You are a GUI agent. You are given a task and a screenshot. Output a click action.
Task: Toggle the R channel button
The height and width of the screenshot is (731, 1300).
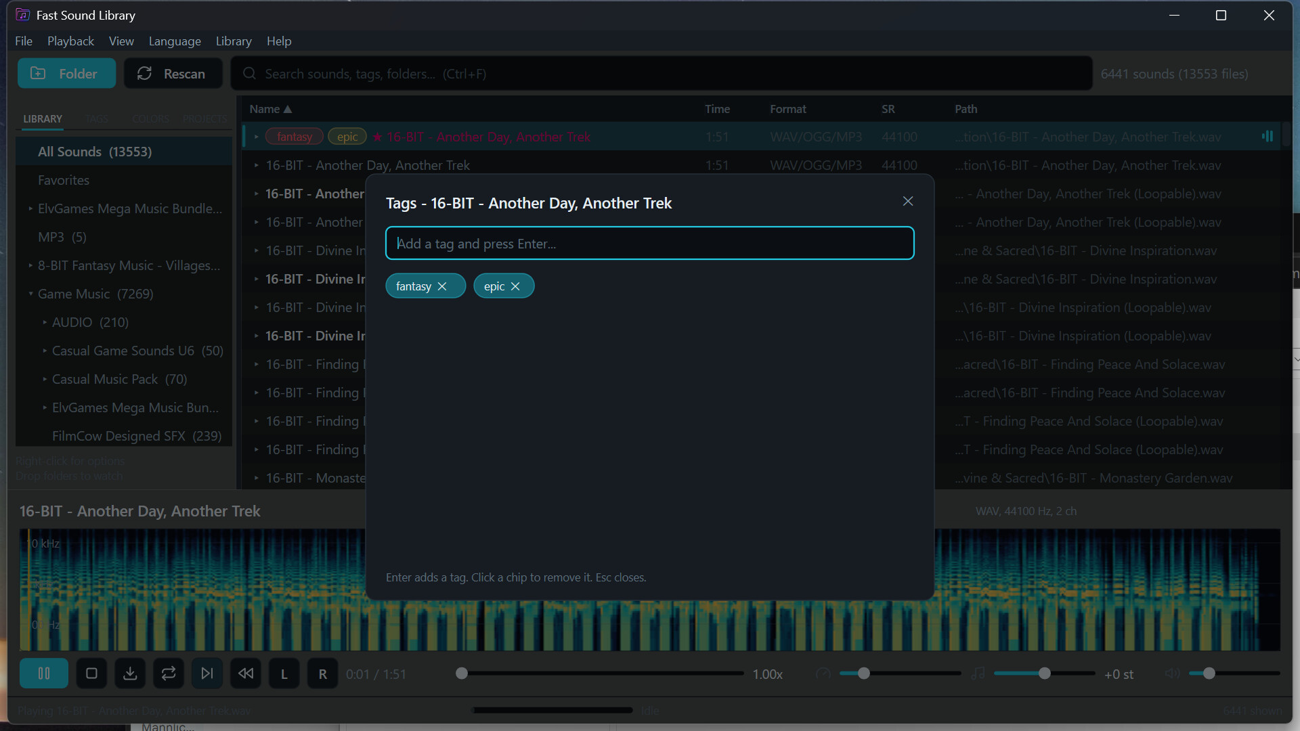point(323,673)
